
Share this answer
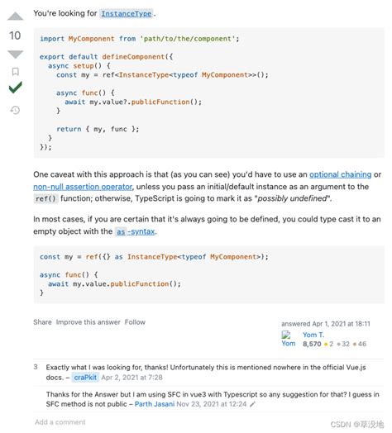click(42, 322)
